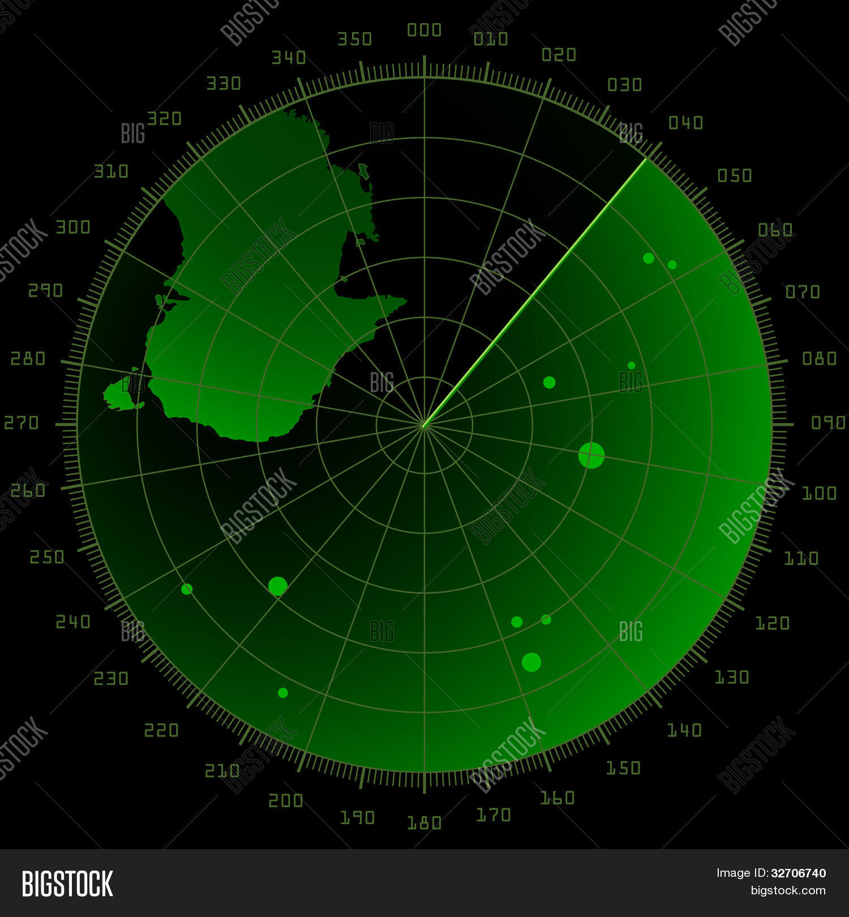Click the Image ID 32706740 text
Screen dimensions: 849x917
pyautogui.click(x=771, y=873)
